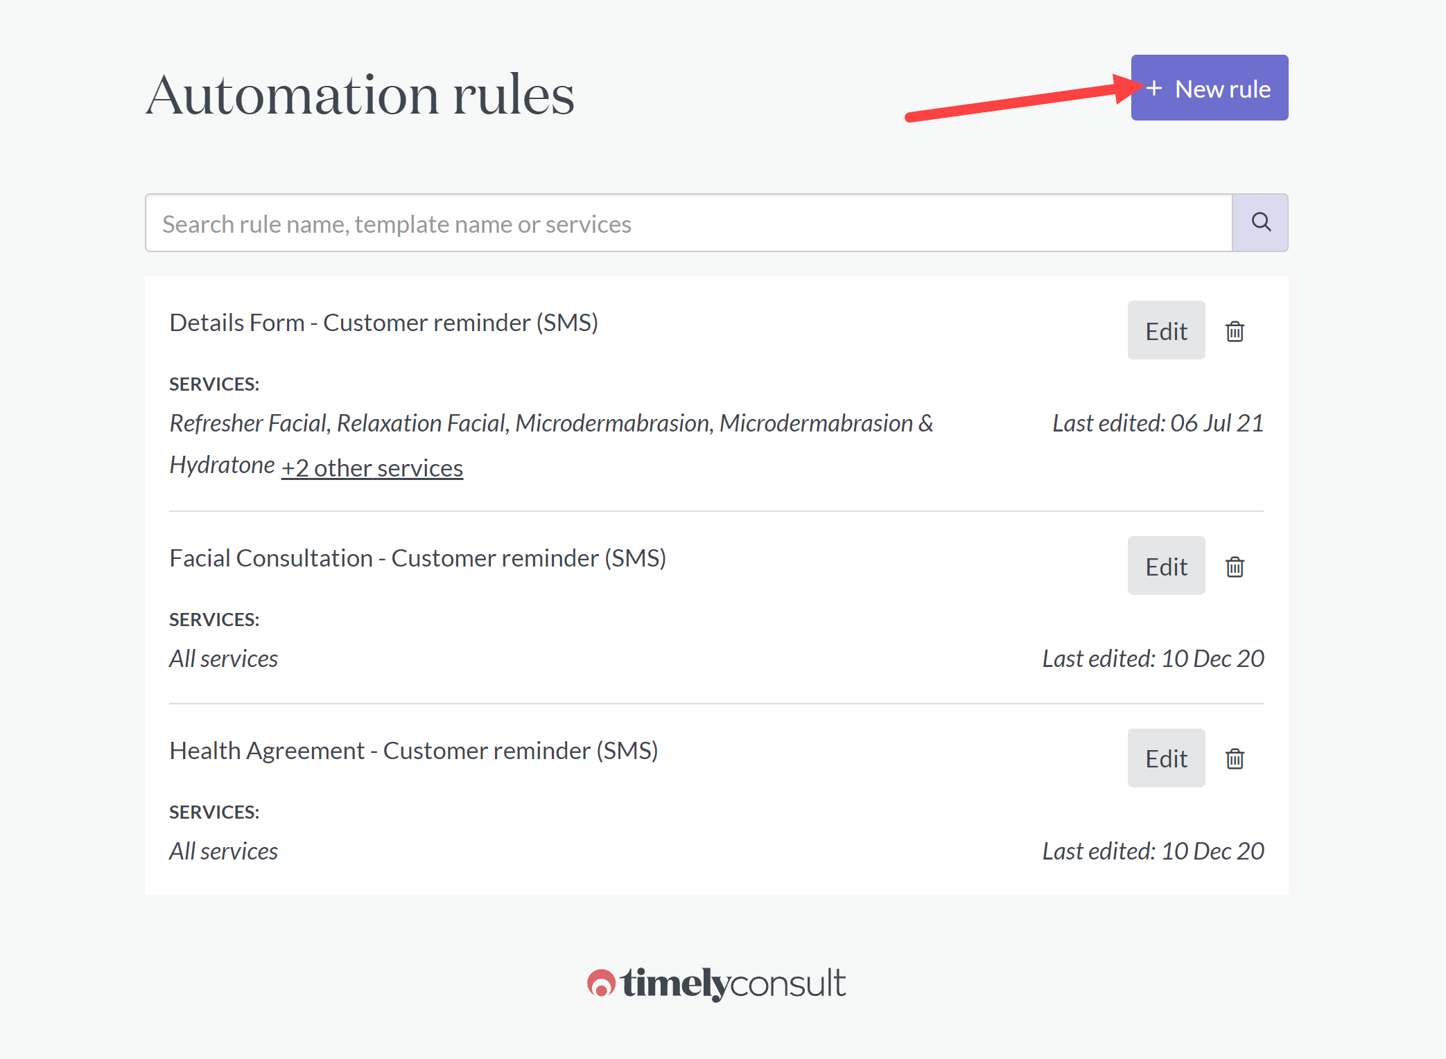Click the search icon to search
The image size is (1446, 1059).
1260,222
